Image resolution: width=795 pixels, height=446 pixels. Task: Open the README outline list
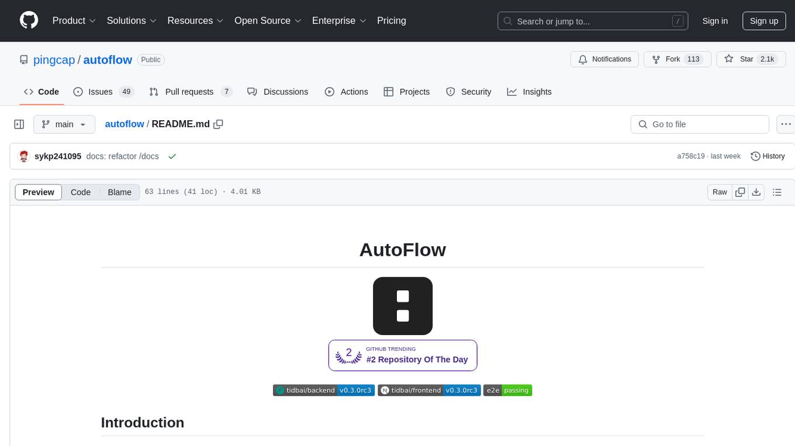(777, 192)
